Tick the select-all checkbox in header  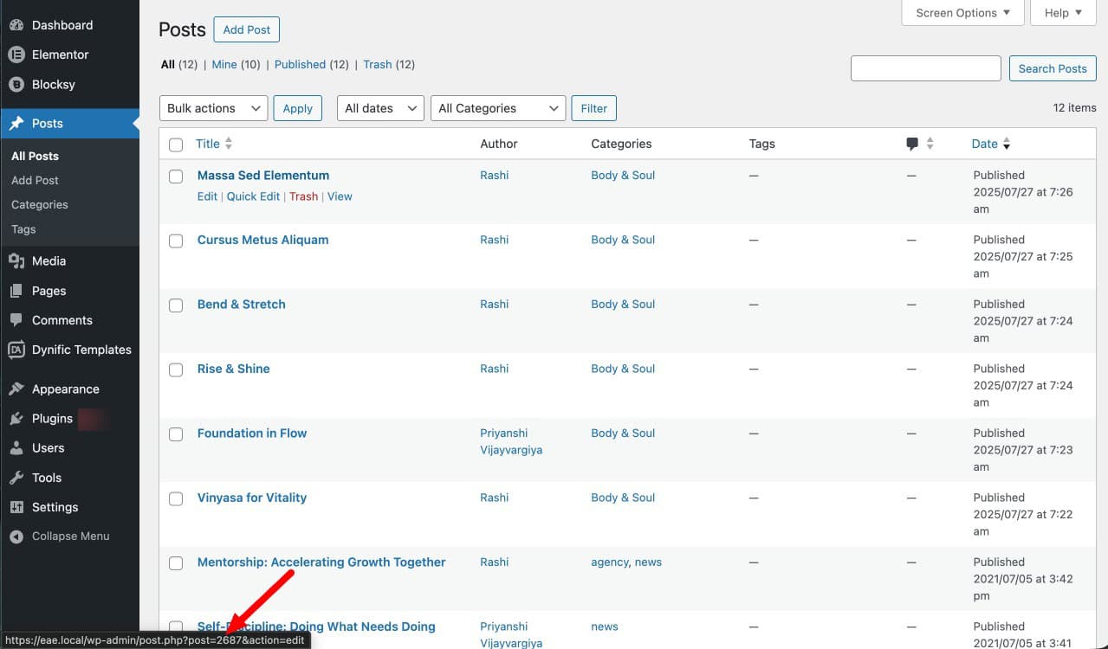coord(176,145)
